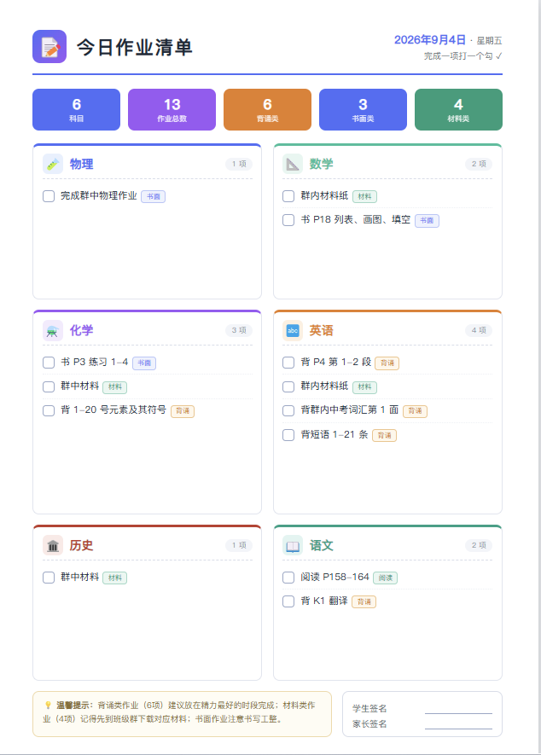Screen dimensions: 541x755
Task: Click the 家长签名 signature line
Action: click(x=458, y=728)
